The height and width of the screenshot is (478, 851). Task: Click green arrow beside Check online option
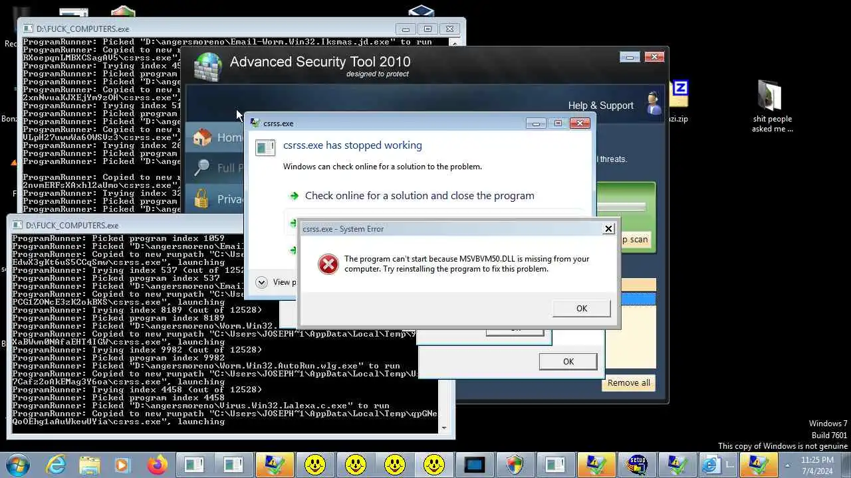[x=294, y=196]
